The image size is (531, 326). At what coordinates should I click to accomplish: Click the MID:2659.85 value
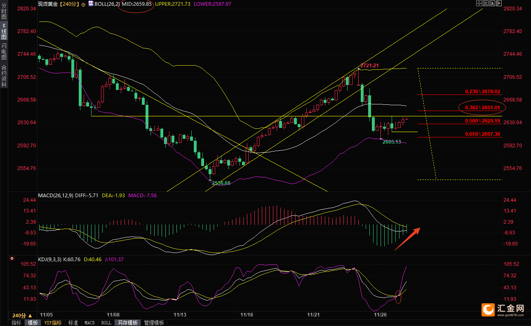(x=137, y=4)
